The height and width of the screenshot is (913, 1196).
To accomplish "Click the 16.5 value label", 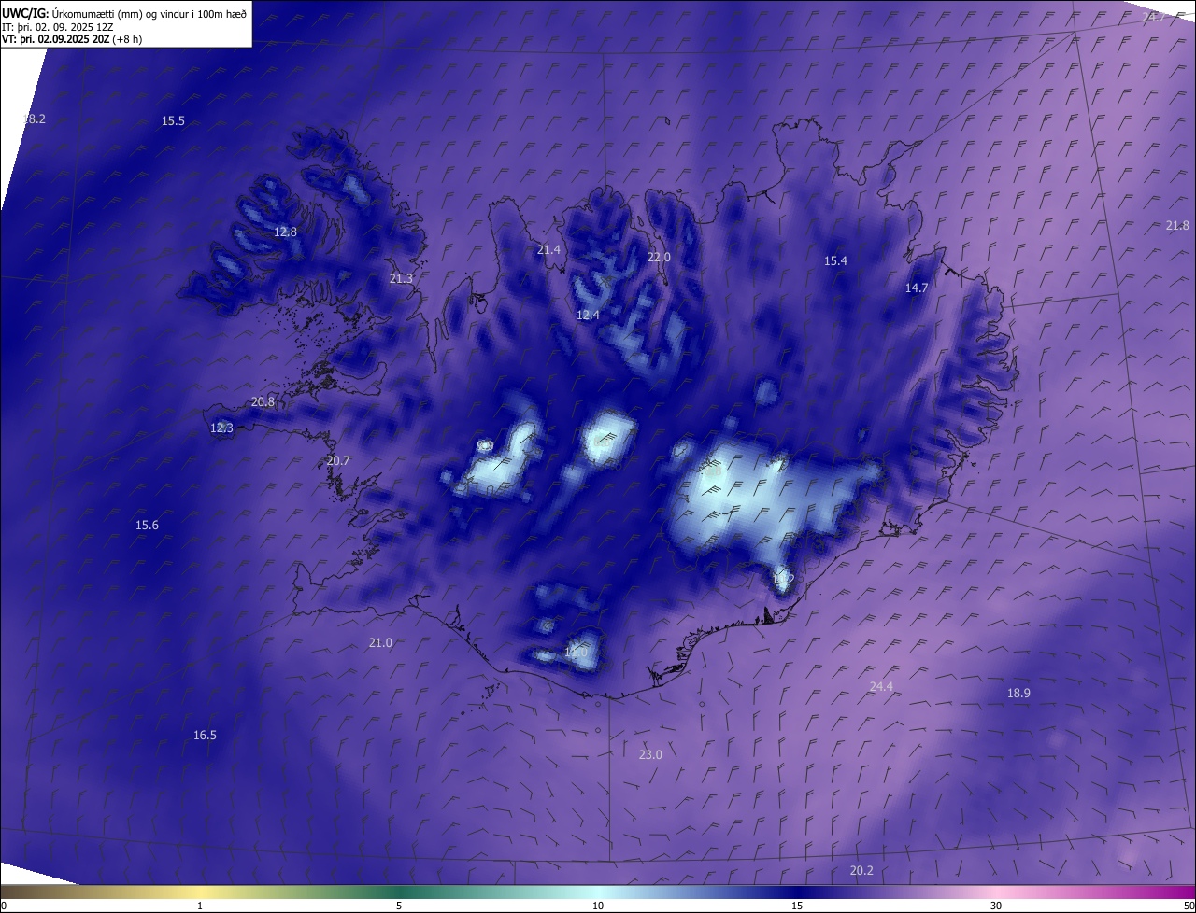I will pyautogui.click(x=205, y=736).
